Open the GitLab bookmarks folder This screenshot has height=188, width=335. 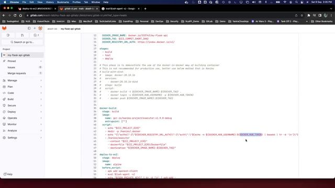tap(208, 21)
